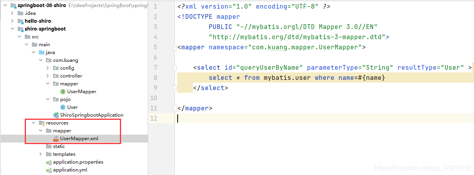
Task: Click the controller package icon
Action: click(x=55, y=76)
